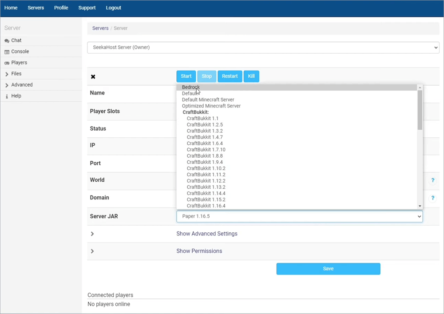This screenshot has width=444, height=314.
Task: Click the X icon beside server controls
Action: click(x=93, y=77)
